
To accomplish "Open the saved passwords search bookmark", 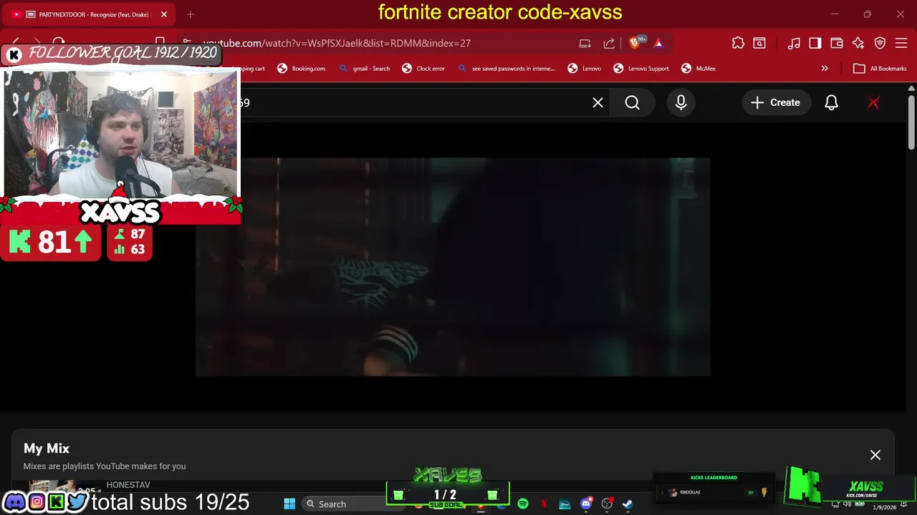I will click(x=506, y=69).
